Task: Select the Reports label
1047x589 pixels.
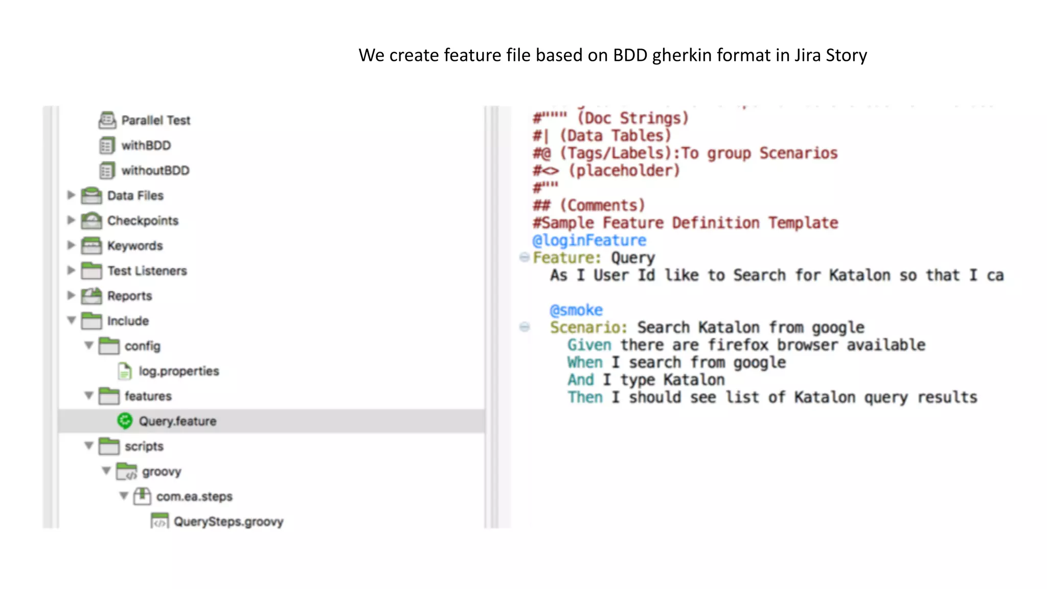Action: tap(130, 296)
